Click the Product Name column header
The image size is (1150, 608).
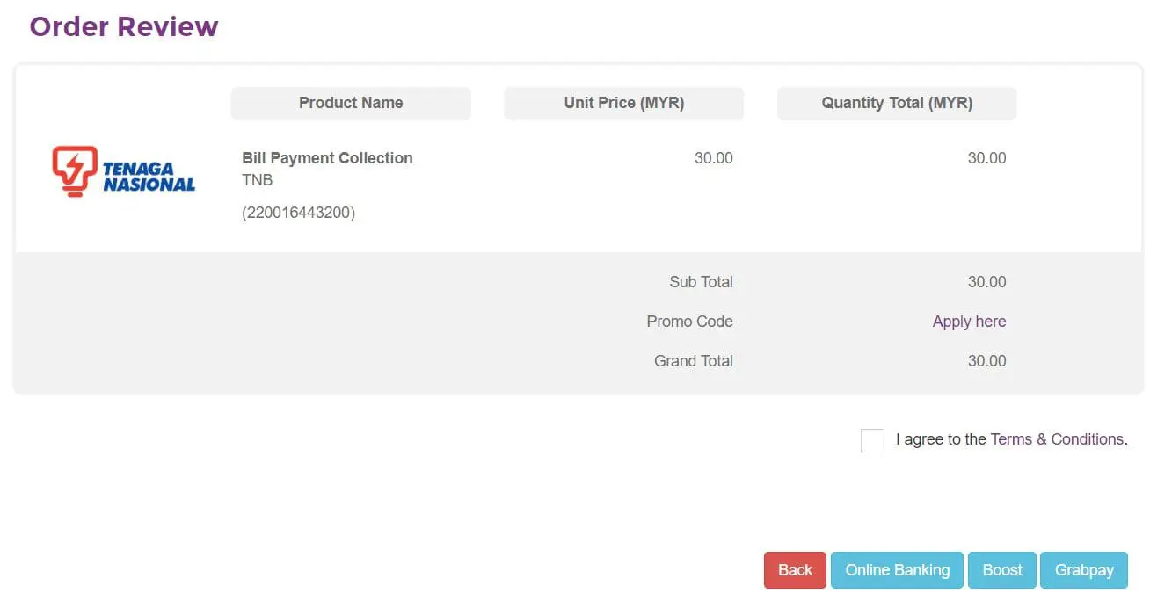[x=350, y=103]
